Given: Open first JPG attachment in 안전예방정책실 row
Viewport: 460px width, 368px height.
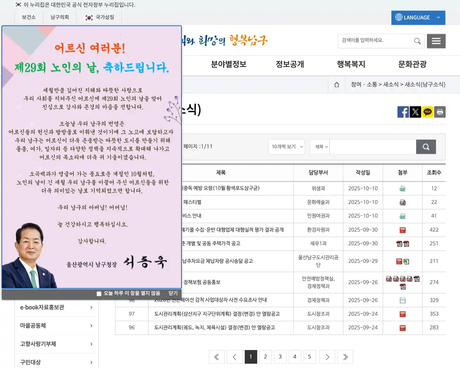Looking at the screenshot, I should [x=389, y=279].
